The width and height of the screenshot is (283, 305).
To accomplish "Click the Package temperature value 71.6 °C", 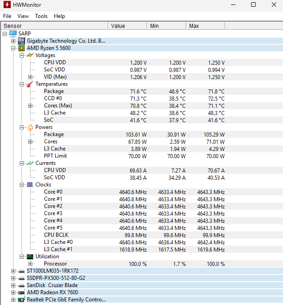I will pyautogui.click(x=138, y=92).
